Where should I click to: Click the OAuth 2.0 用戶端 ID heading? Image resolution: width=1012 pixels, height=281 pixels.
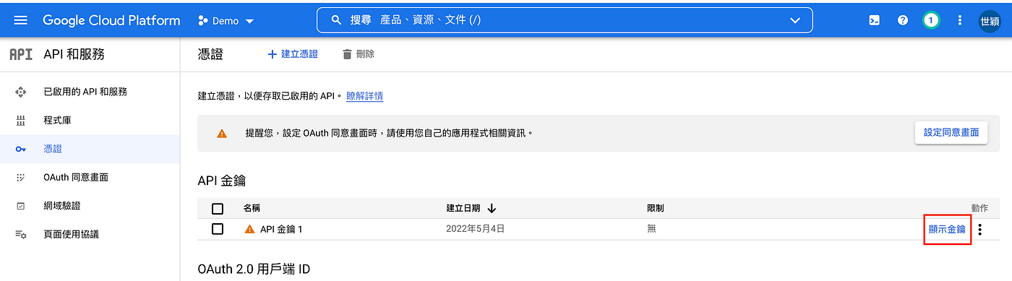[x=254, y=269]
